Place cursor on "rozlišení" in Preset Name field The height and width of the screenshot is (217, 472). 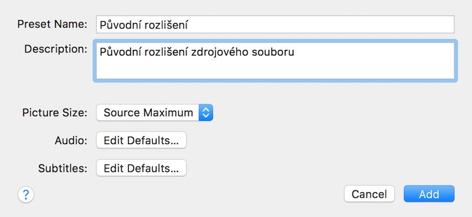(x=166, y=25)
